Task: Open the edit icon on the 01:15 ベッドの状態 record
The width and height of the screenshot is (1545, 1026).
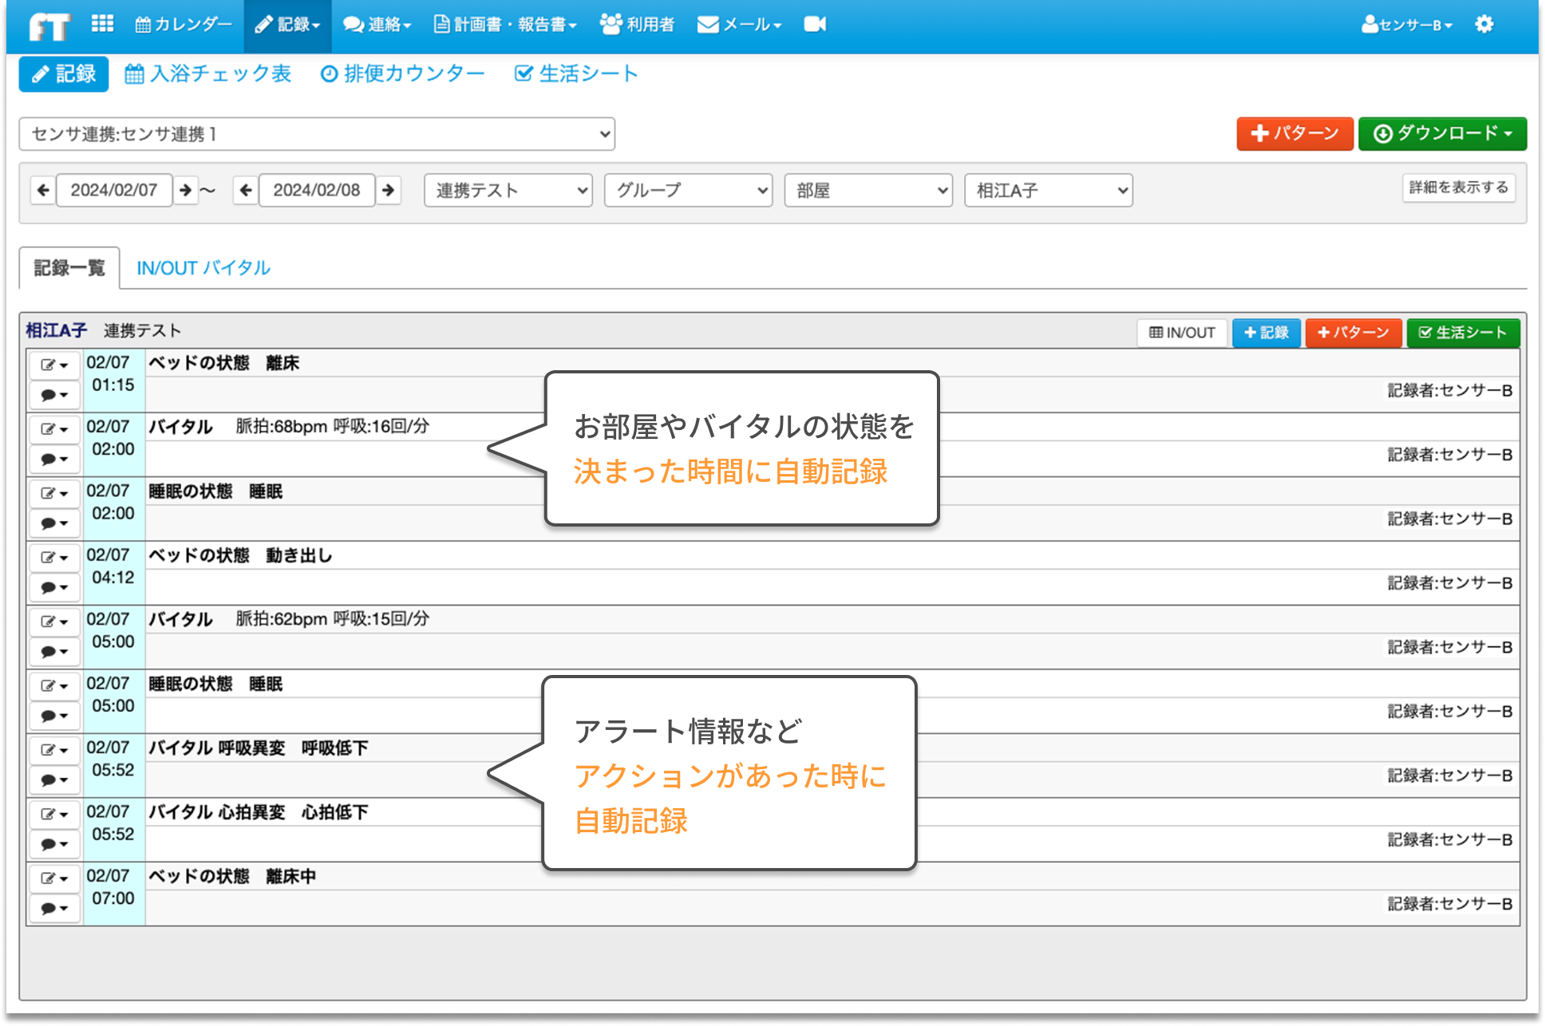Action: pos(53,365)
